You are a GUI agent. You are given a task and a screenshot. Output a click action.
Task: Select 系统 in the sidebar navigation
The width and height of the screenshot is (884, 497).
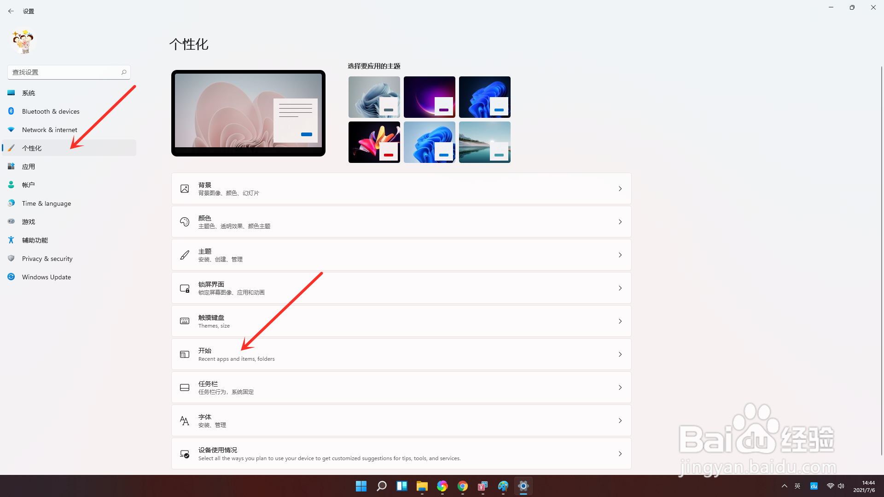(x=28, y=92)
